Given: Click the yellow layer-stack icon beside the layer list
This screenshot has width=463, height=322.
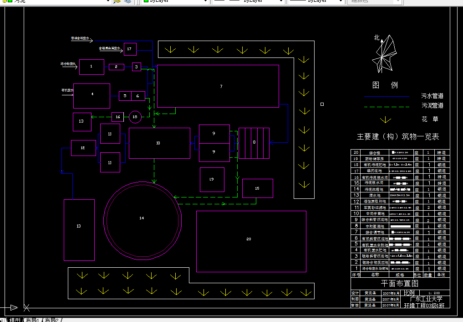Looking at the screenshot, I should pyautogui.click(x=117, y=1).
